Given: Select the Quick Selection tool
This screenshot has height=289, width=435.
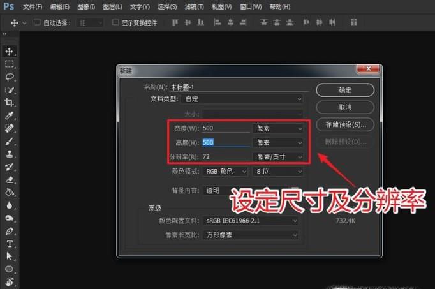Looking at the screenshot, I should click(x=10, y=90).
